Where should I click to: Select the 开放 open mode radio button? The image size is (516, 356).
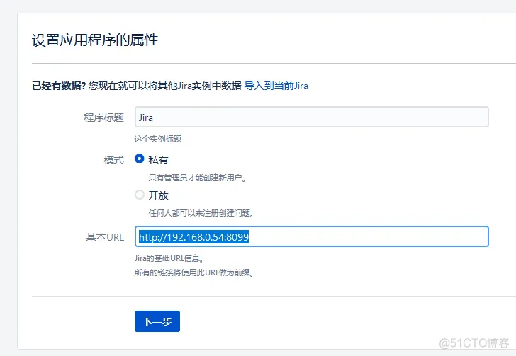coord(140,195)
